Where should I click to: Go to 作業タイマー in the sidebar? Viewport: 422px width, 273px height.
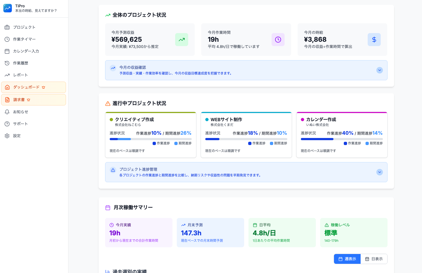pyautogui.click(x=24, y=39)
